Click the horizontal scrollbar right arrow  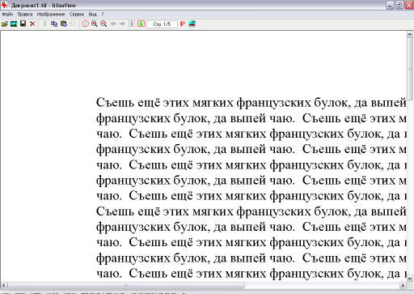(403, 285)
